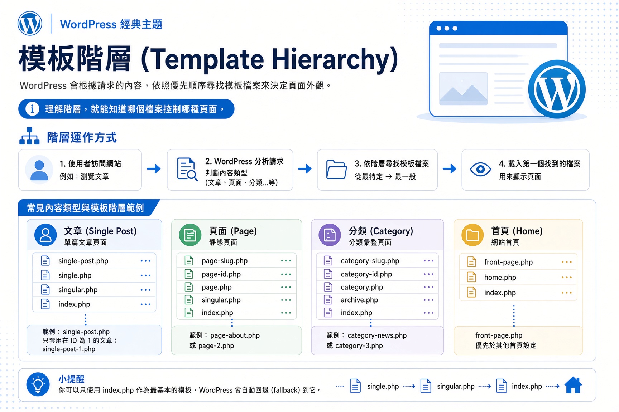The width and height of the screenshot is (619, 412).
Task: Click the three dots beside page-slug.php
Action: 286,260
